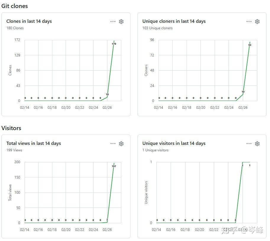This screenshot has width=270, height=241.
Task: Click 02/18 date label on Unique visitors chart
Action: point(185,230)
